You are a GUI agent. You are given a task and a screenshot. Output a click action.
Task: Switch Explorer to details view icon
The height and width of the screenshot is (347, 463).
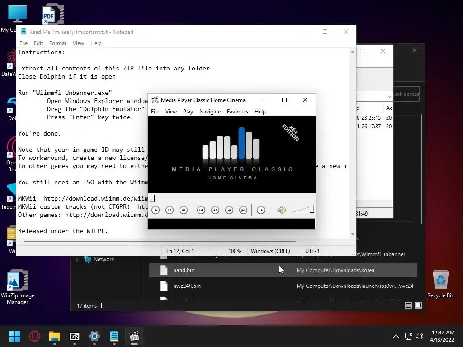pyautogui.click(x=408, y=305)
